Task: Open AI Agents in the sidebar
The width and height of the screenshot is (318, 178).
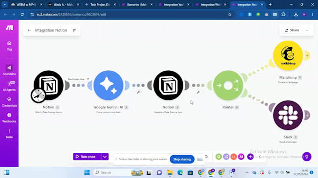Action: pos(9,86)
